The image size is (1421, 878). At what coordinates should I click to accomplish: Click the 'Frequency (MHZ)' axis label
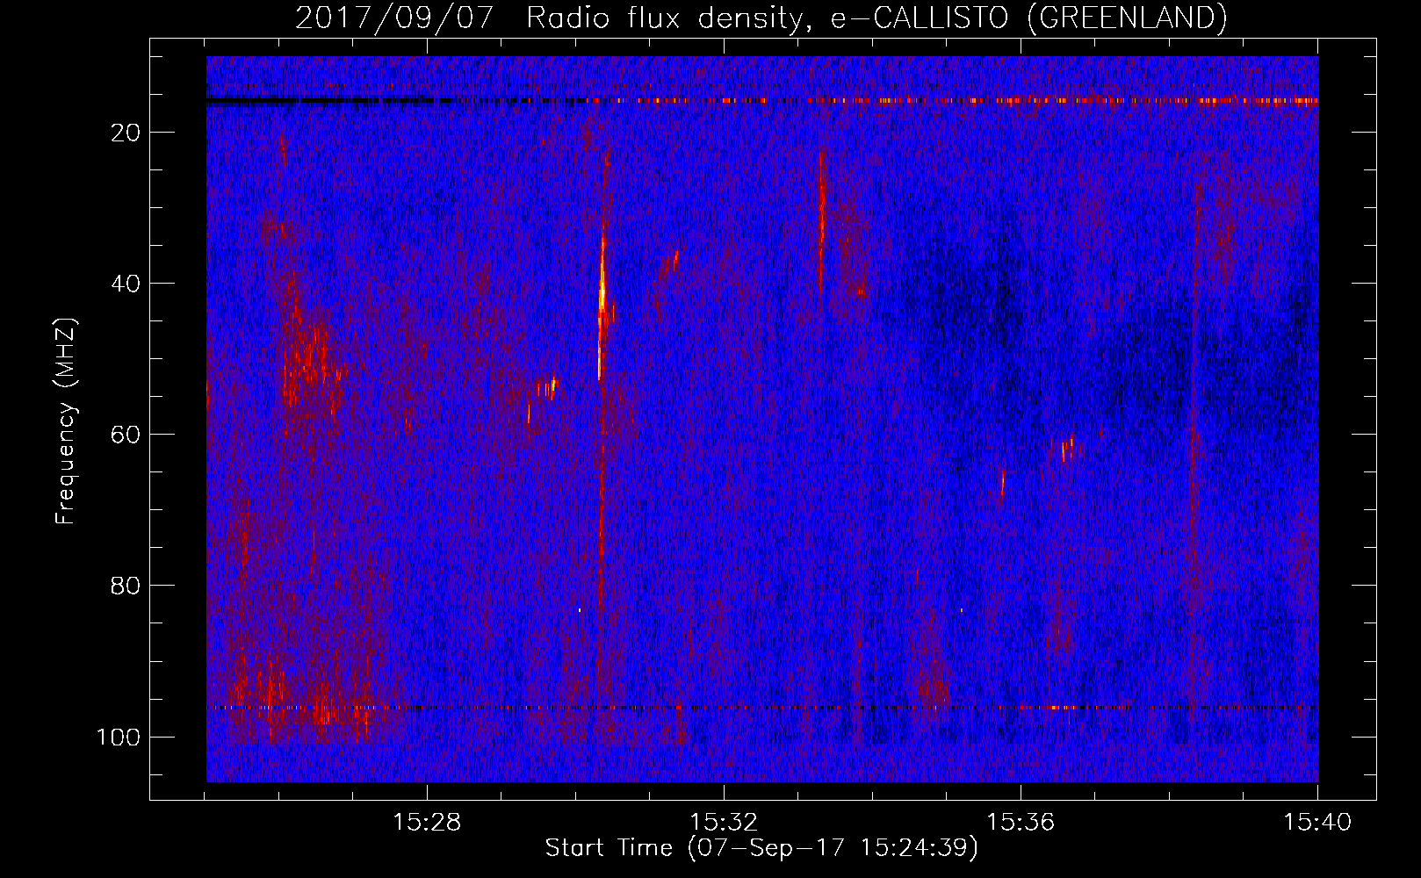pyautogui.click(x=66, y=421)
